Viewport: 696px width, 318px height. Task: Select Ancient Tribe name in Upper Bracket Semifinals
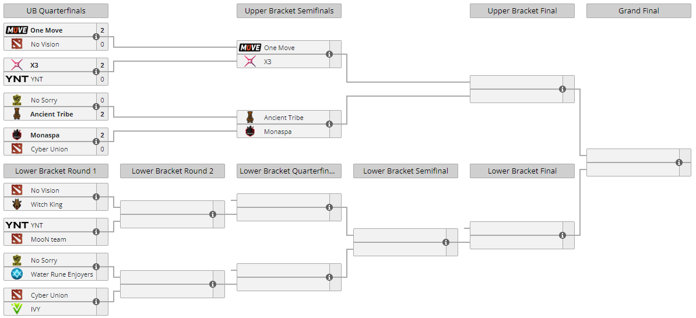283,118
